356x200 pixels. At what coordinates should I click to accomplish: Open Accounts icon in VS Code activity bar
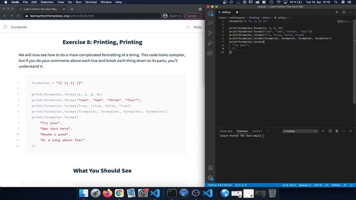(x=210, y=168)
